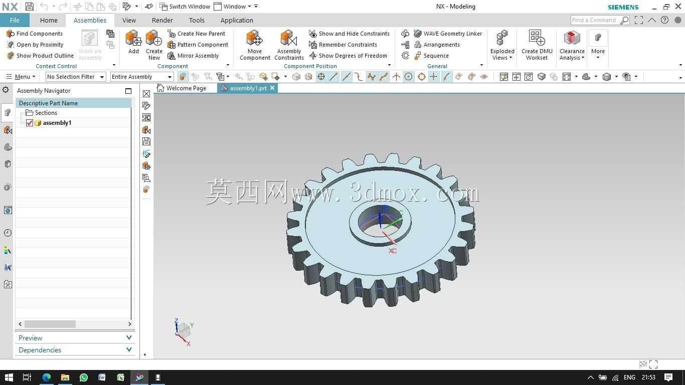Click the Find a Command search box

click(600, 20)
